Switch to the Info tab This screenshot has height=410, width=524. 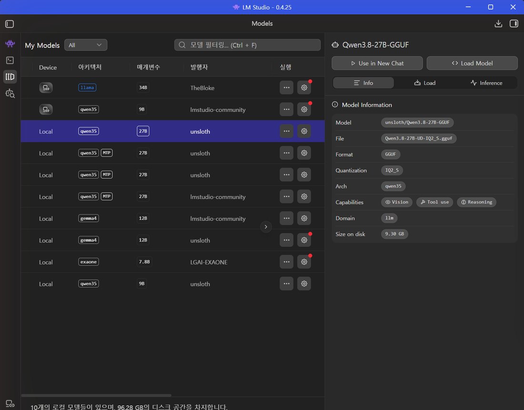(x=363, y=83)
